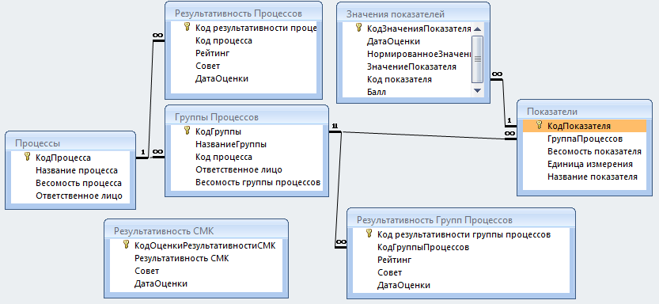Click scroll-up arrow in Значения показателей table
This screenshot has width=659, height=304.
coord(477,29)
